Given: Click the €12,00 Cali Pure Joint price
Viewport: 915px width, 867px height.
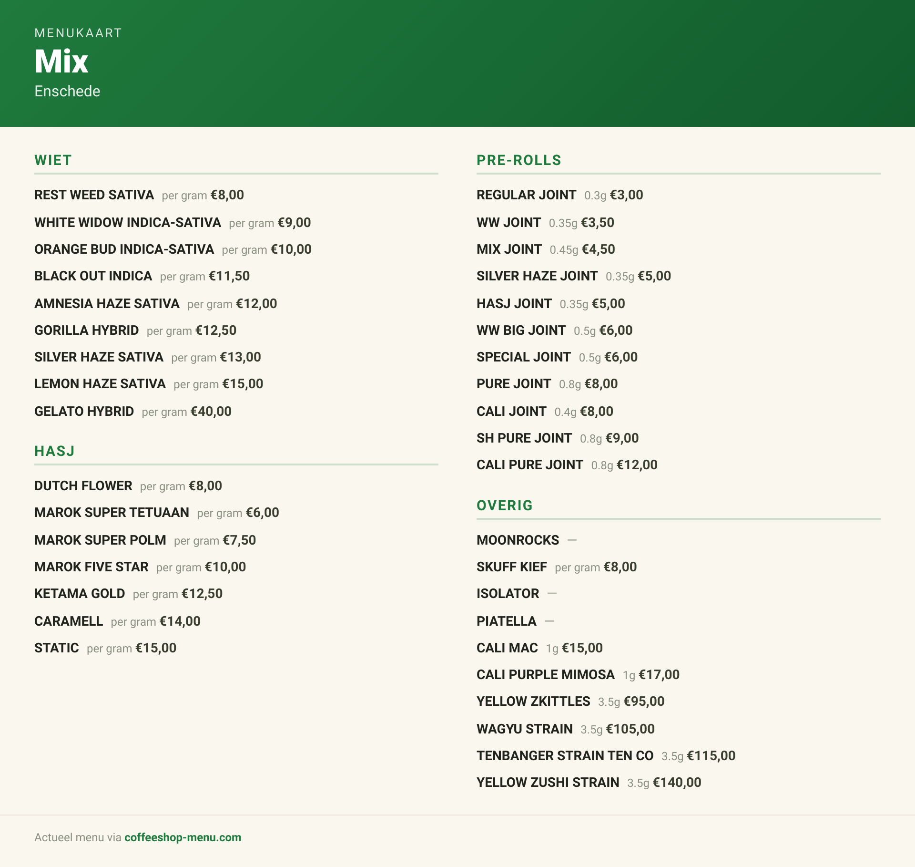Looking at the screenshot, I should 638,465.
